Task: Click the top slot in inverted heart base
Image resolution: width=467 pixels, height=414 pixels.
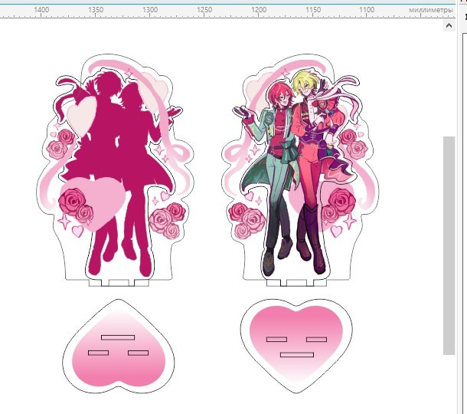Action: tap(118, 337)
